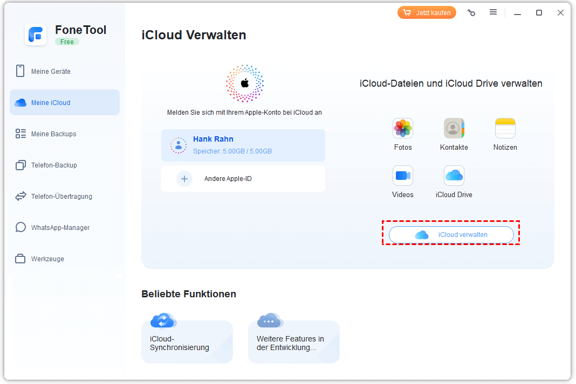The width and height of the screenshot is (576, 384).
Task: Select the Hank Rahn account entry
Action: (x=243, y=145)
